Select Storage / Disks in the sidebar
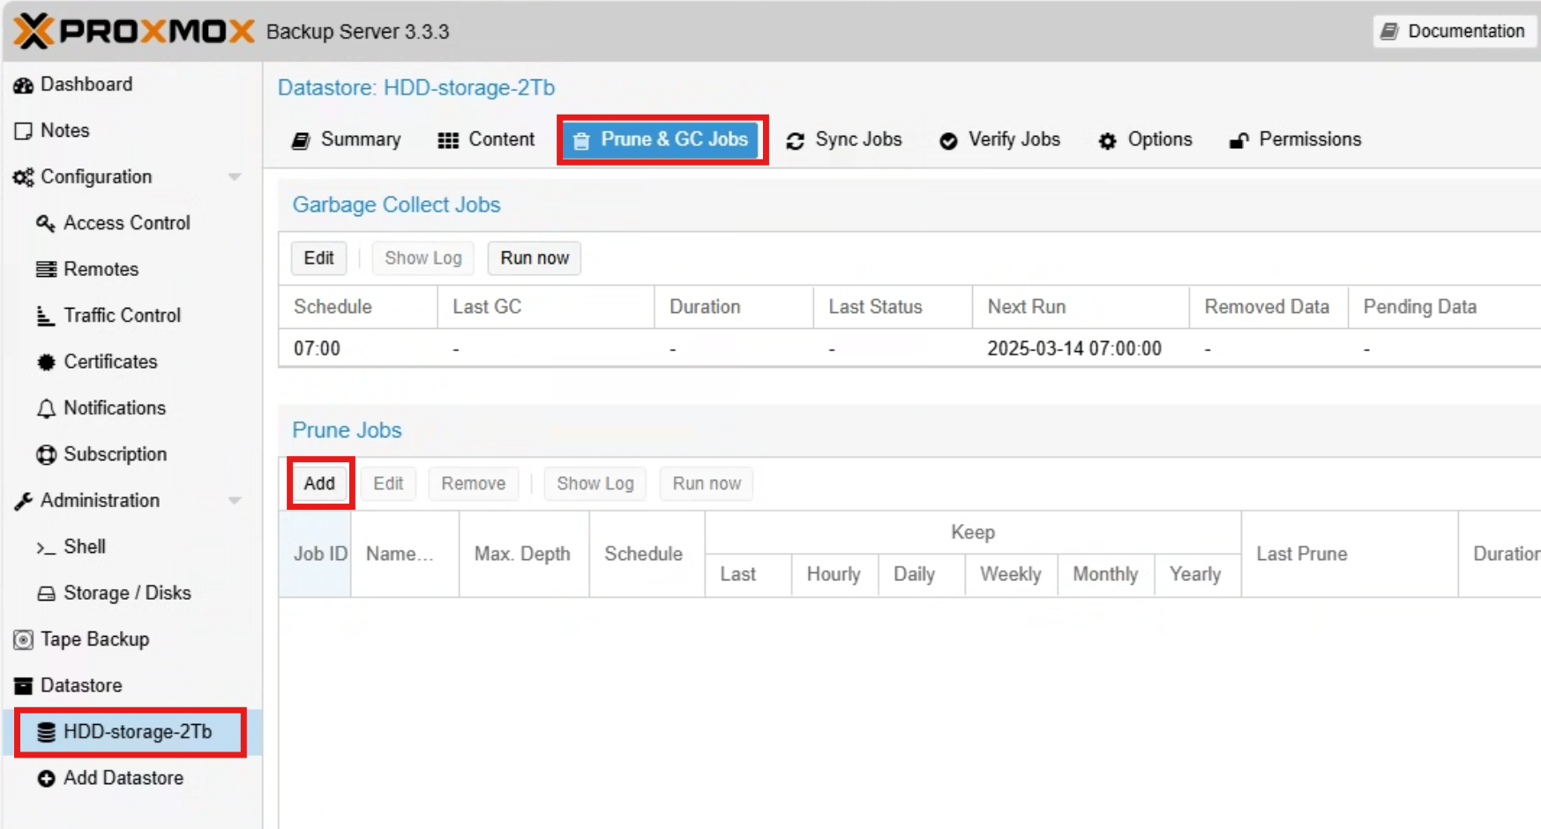This screenshot has height=829, width=1541. click(x=132, y=594)
